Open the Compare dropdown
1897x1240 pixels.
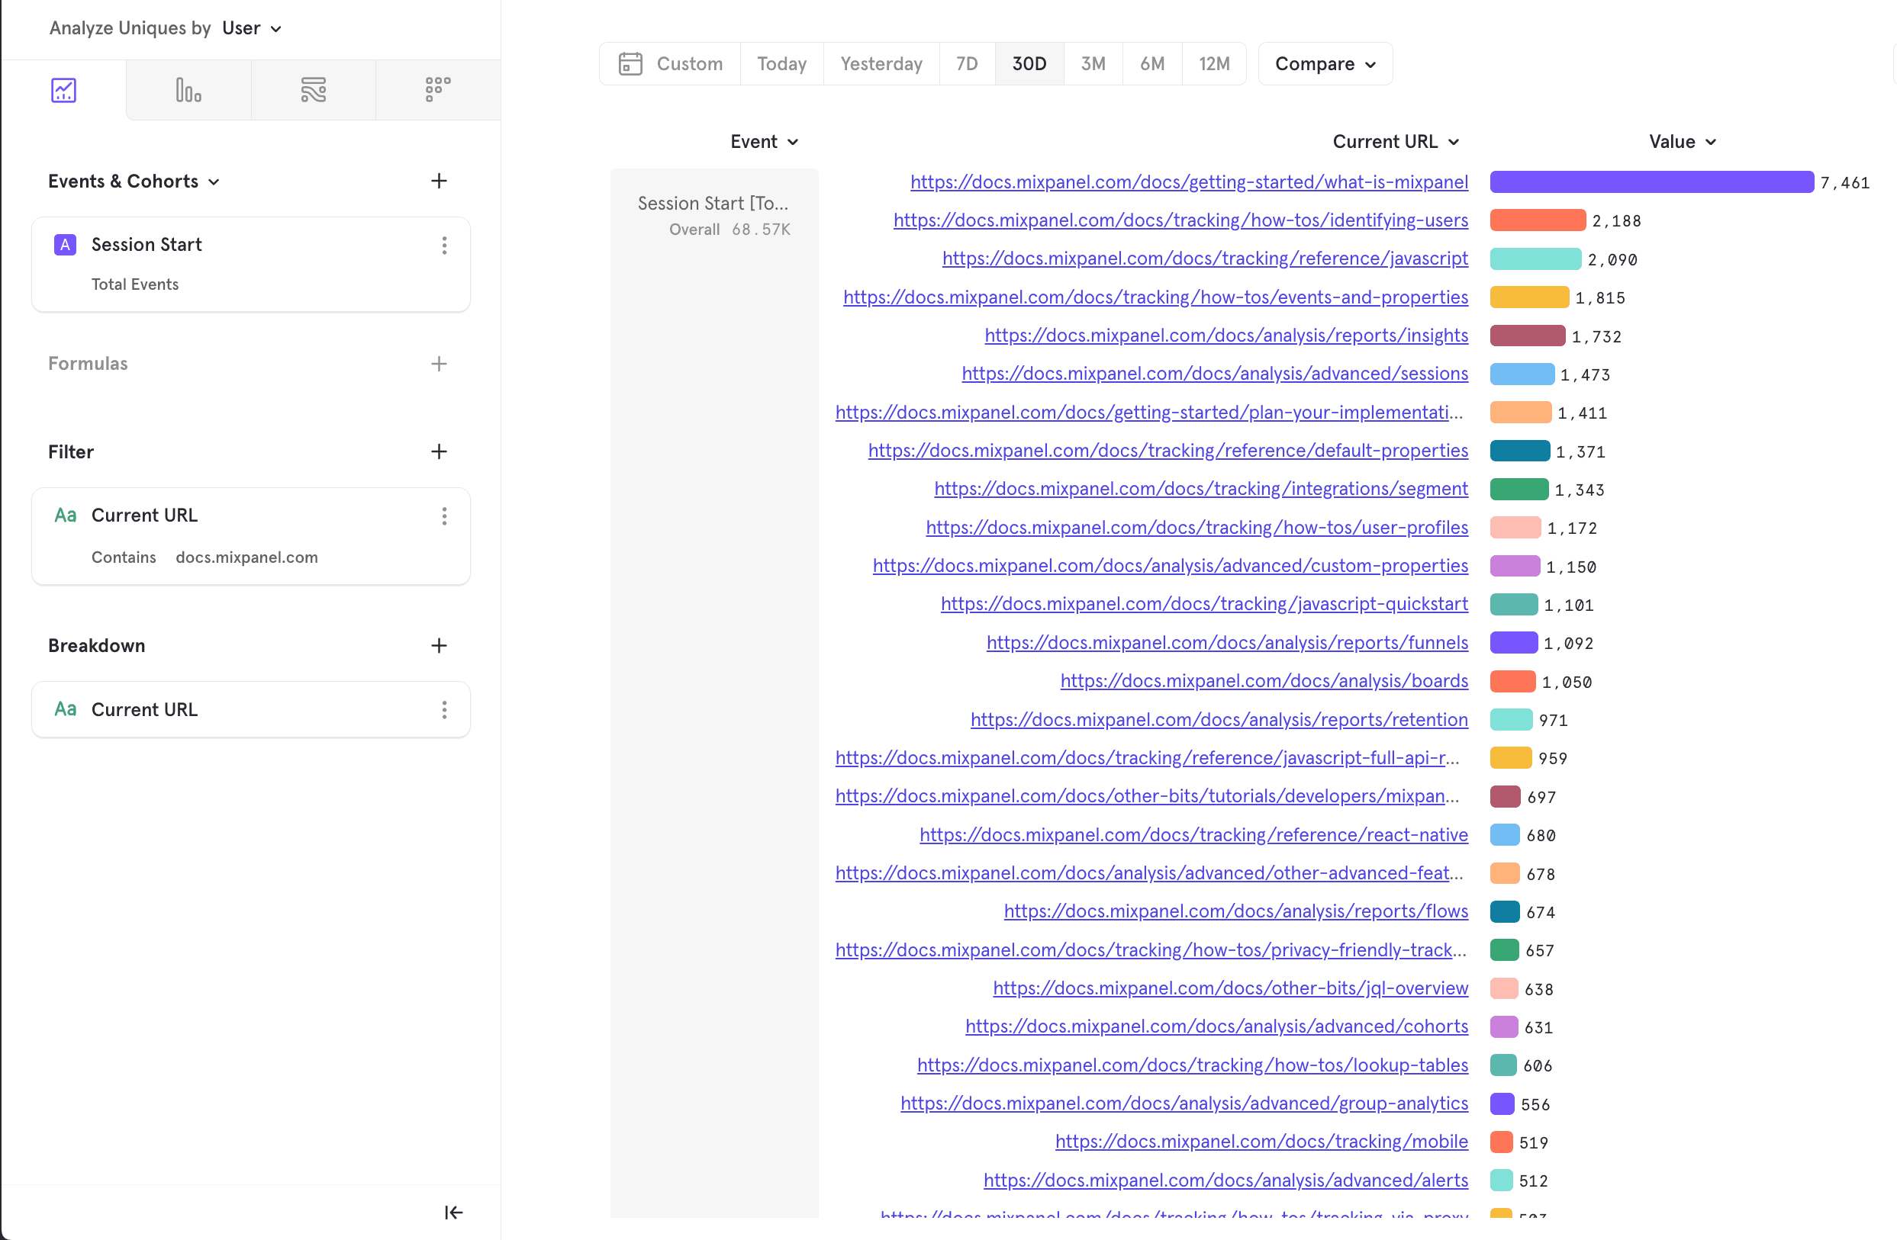click(x=1325, y=64)
